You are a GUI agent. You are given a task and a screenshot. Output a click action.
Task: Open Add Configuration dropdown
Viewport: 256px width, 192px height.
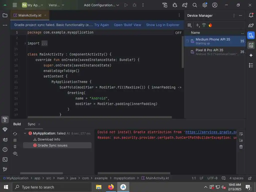pos(101,5)
